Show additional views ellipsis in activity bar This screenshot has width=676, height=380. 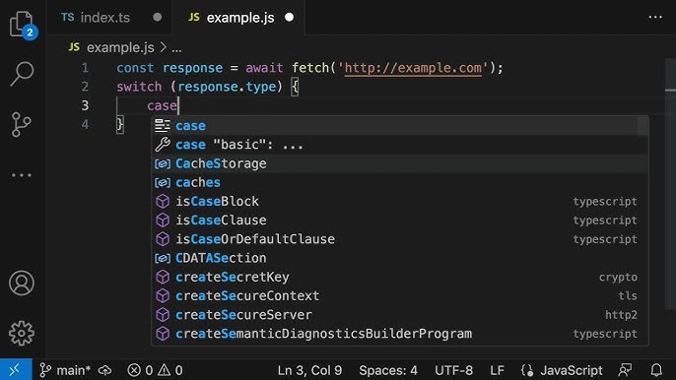click(x=22, y=175)
